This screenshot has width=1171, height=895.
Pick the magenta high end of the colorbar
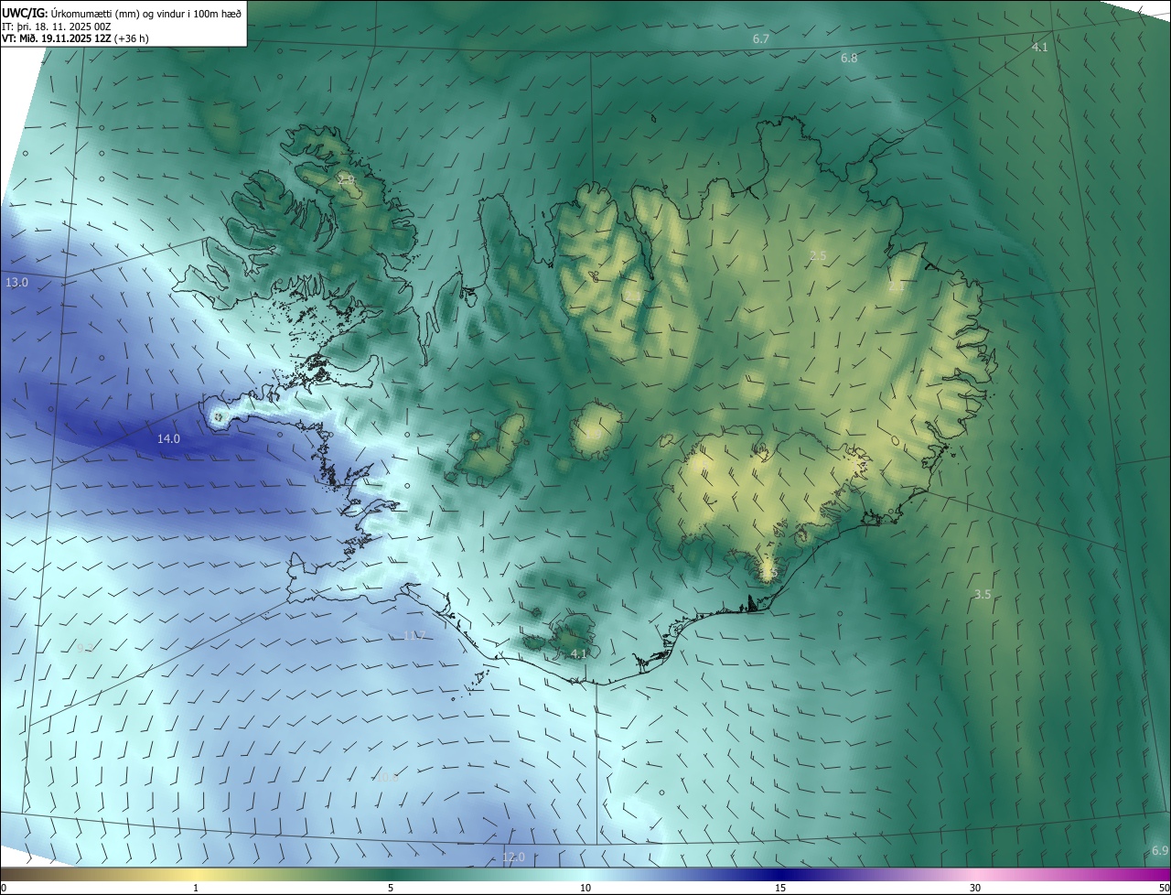coord(1153,874)
